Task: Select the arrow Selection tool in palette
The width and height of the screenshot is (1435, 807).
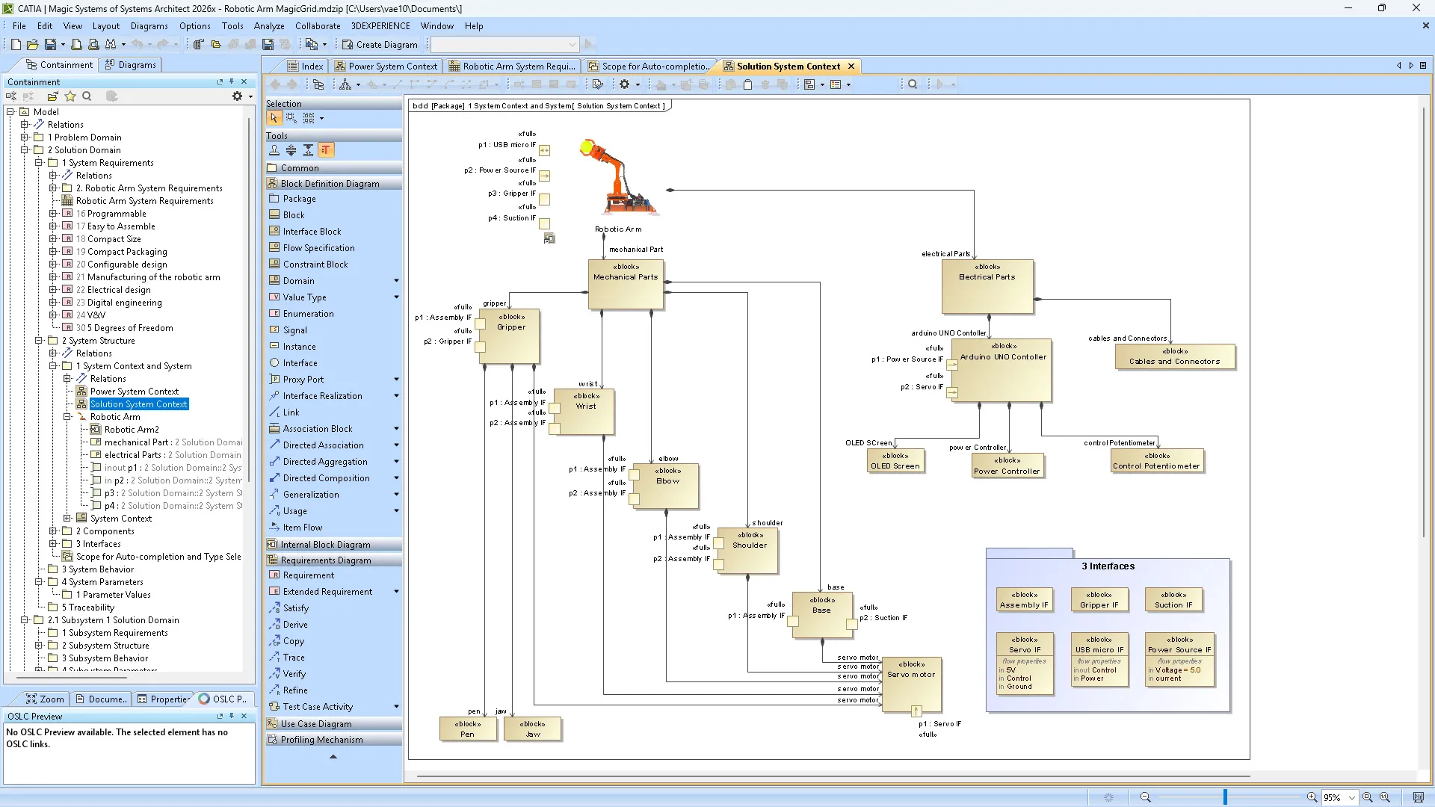Action: 274,118
